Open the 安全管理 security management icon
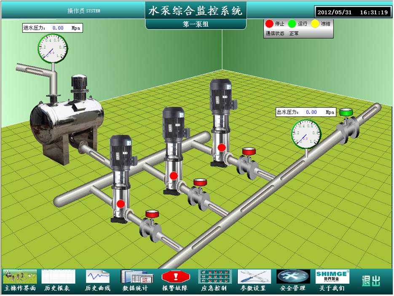Viewport: 394px width, 296px height. point(293,277)
